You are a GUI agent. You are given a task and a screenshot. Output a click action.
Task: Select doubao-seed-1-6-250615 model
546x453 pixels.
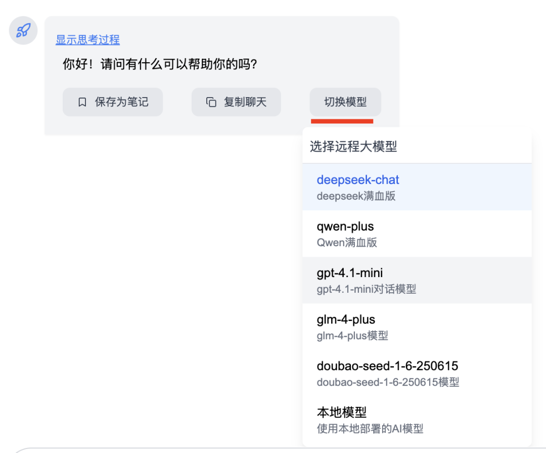pyautogui.click(x=417, y=373)
